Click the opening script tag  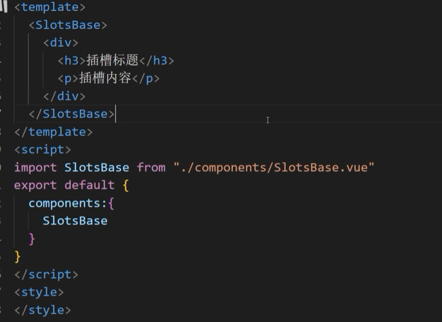click(x=43, y=150)
